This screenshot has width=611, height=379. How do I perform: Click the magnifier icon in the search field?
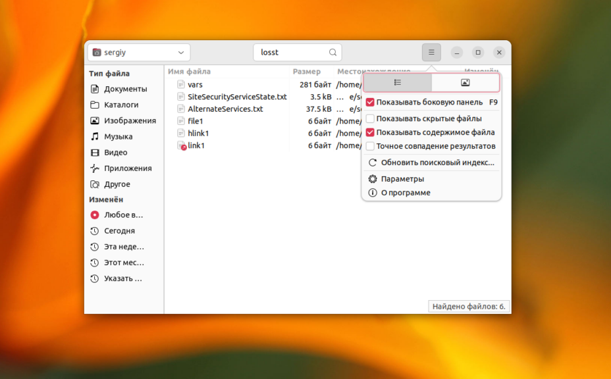click(333, 53)
